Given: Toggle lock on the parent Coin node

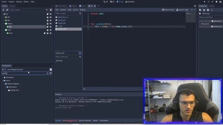Looking at the screenshot, I should (x=47, y=30).
